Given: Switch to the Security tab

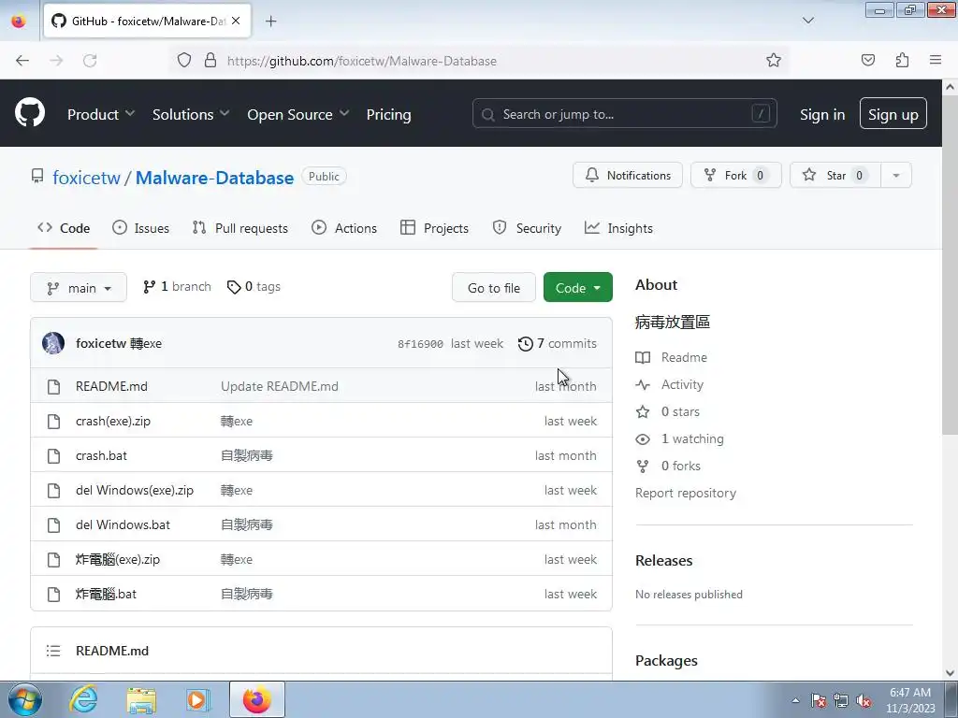Looking at the screenshot, I should pyautogui.click(x=527, y=228).
